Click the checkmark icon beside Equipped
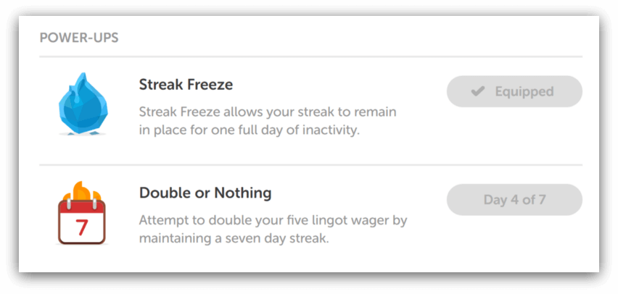The width and height of the screenshot is (618, 294). coord(478,92)
